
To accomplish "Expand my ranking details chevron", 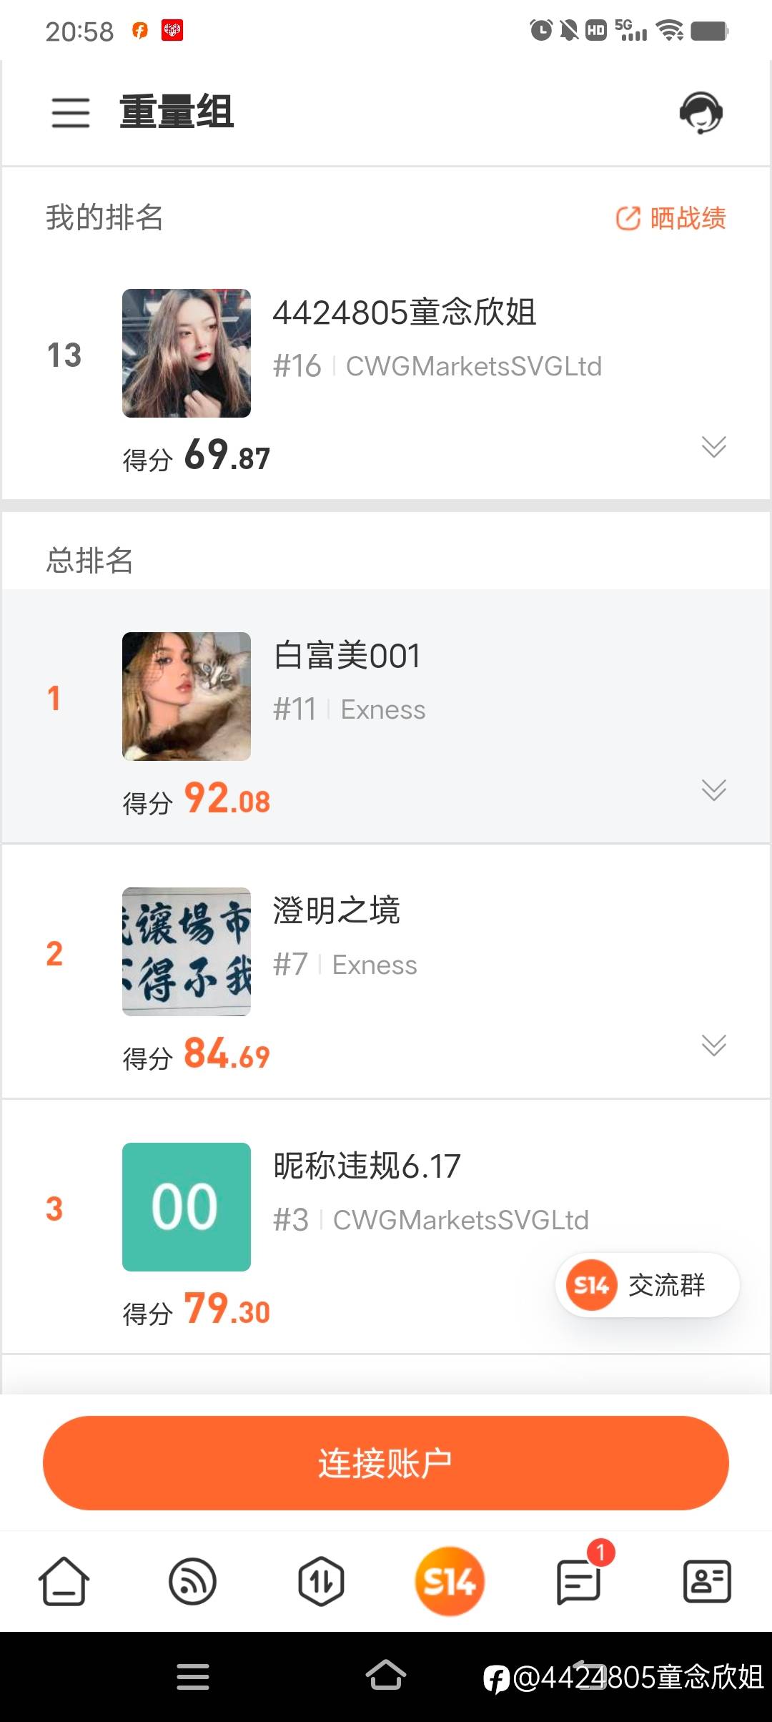I will (713, 446).
